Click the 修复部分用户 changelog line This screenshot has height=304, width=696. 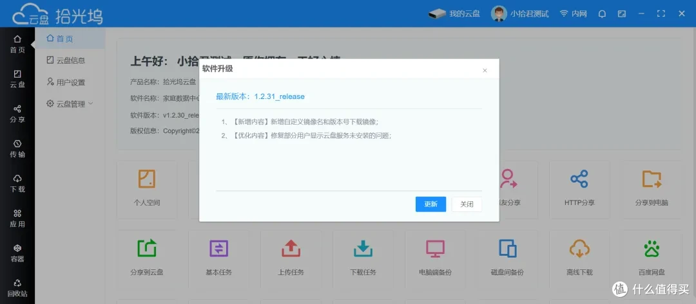[306, 136]
